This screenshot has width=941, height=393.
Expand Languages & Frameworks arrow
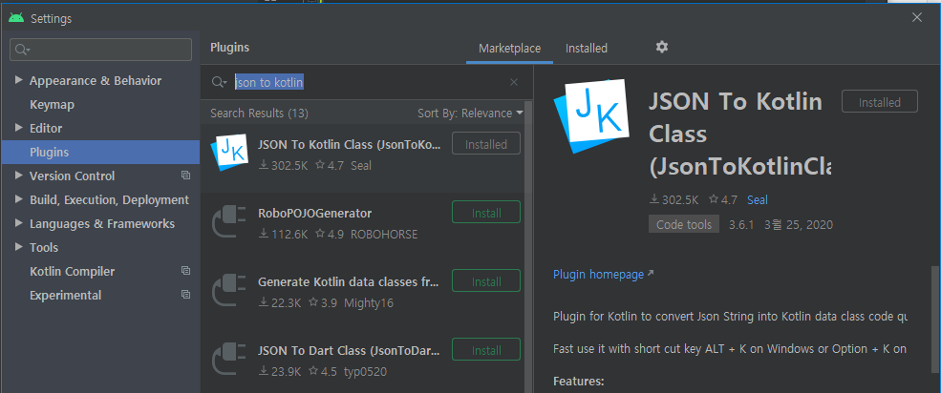click(x=18, y=223)
